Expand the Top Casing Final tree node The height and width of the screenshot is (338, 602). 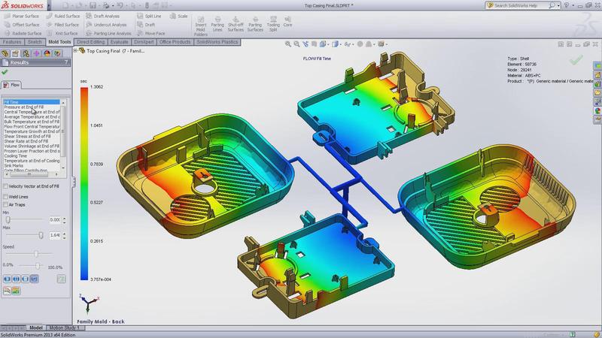pos(76,50)
